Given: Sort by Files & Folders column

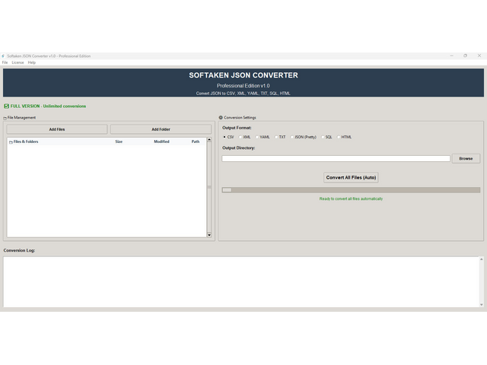Looking at the screenshot, I should coord(26,141).
